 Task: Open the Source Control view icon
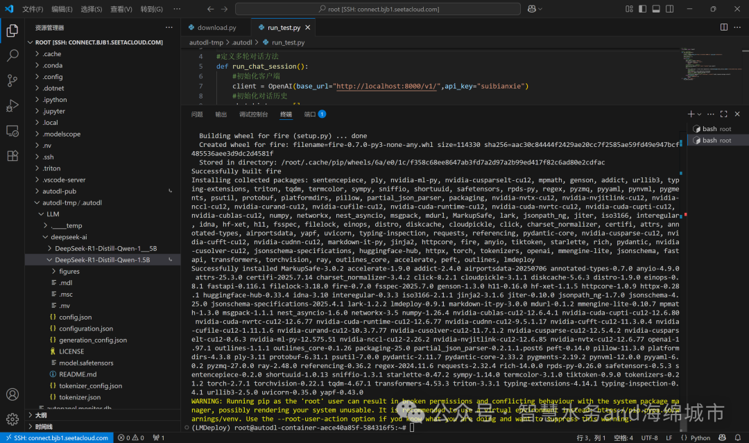click(12, 80)
